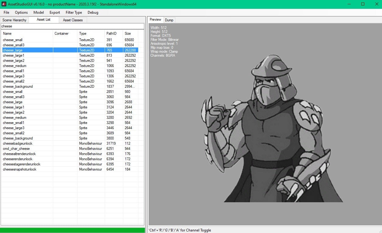Open the Model menu
The width and height of the screenshot is (382, 233).
pos(39,12)
